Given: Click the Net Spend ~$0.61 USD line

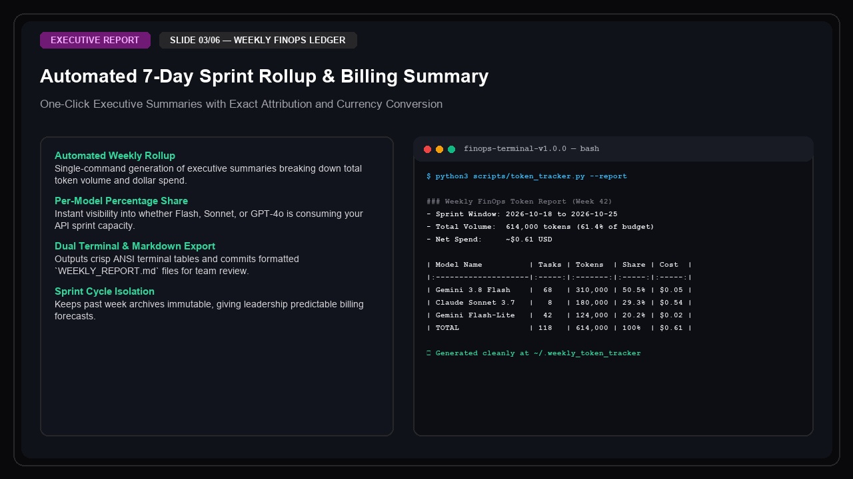Looking at the screenshot, I should [489, 239].
